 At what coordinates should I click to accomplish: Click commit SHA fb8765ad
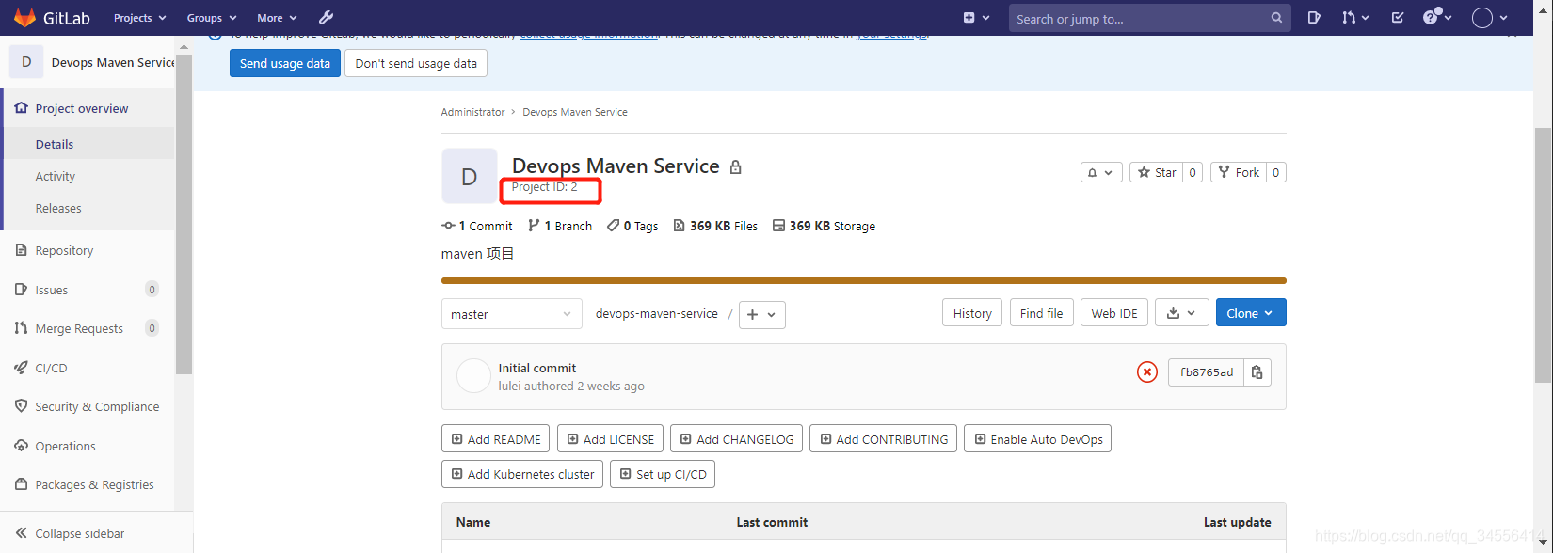point(1206,372)
